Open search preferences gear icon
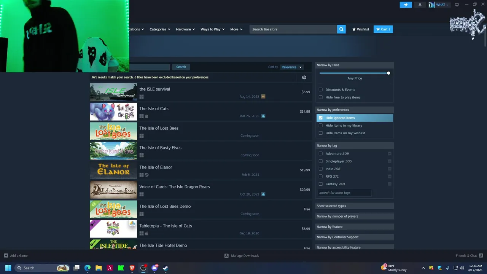The height and width of the screenshot is (274, 487). [x=304, y=77]
